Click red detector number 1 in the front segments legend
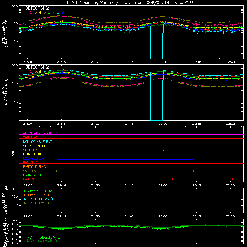Image resolution: width=247 pixels, height=247 pixels. pyautogui.click(x=27, y=12)
